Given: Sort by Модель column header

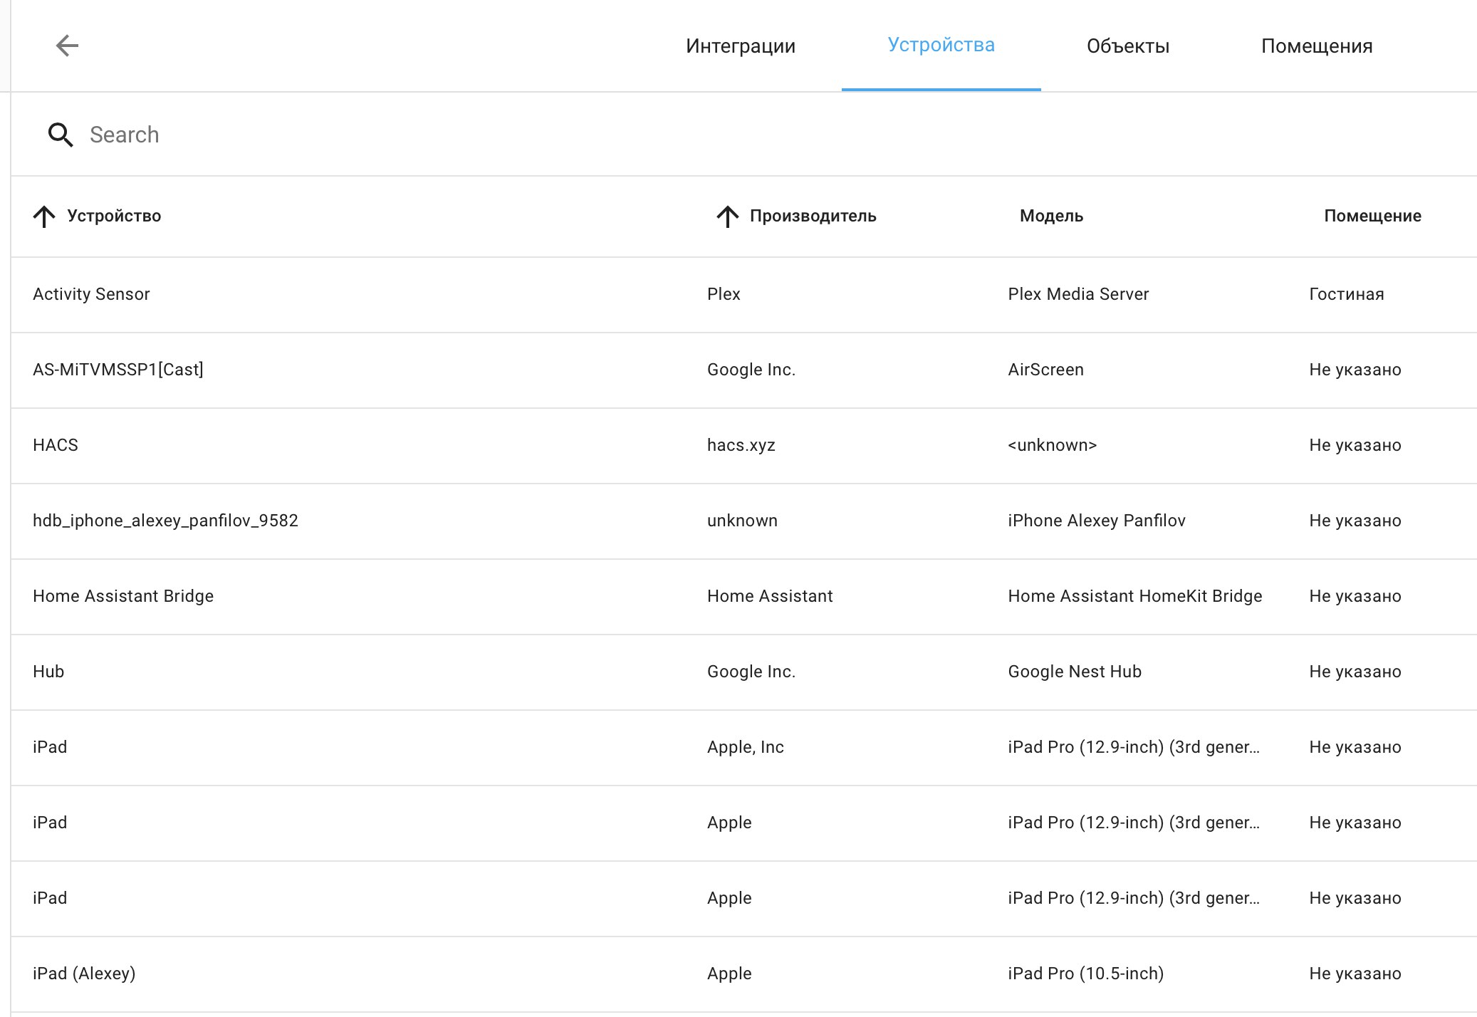Looking at the screenshot, I should coord(1051,216).
